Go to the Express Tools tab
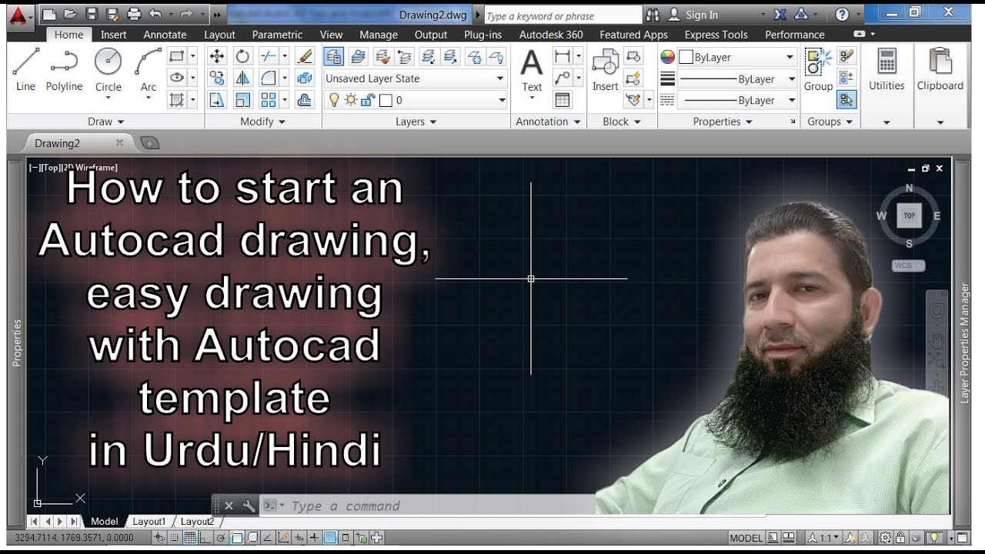The image size is (985, 554). point(716,35)
